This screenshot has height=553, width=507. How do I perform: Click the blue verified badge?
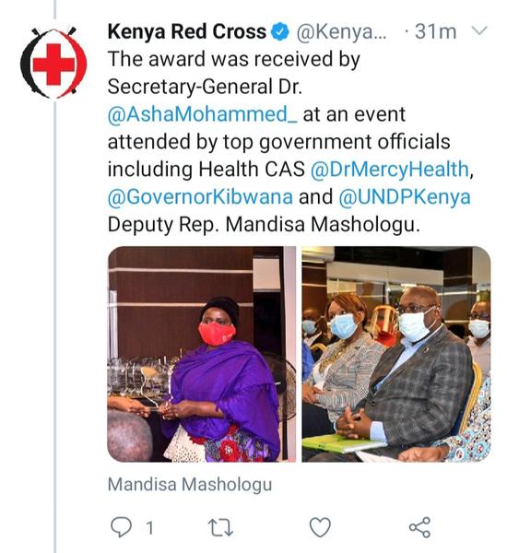(x=280, y=31)
